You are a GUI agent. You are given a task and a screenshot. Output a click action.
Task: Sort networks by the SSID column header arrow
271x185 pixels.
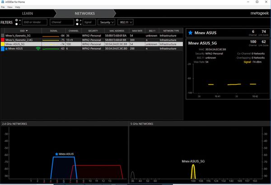coord(27,31)
